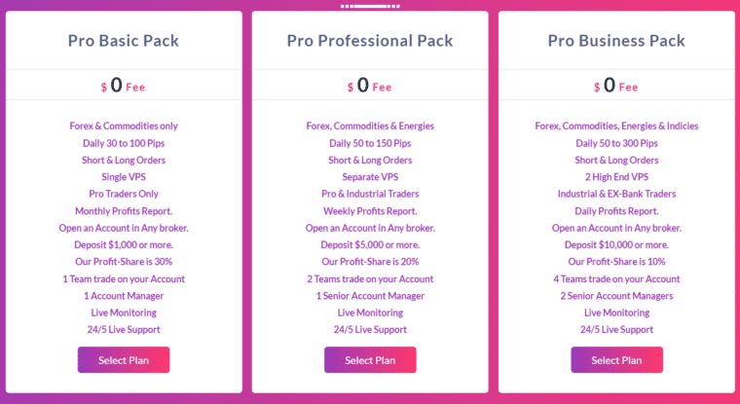Choose Select Plan for Pro Professional Pack
This screenshot has width=740, height=404.
pos(370,360)
